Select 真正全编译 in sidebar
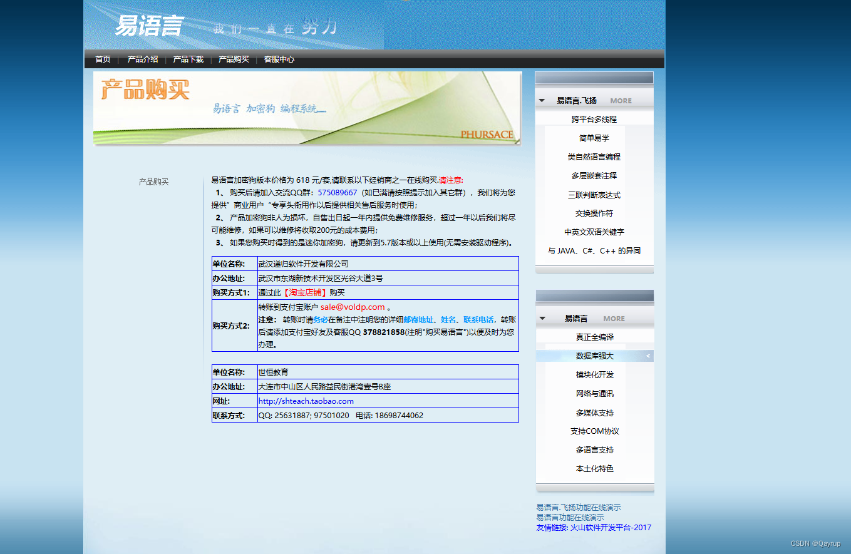 [595, 337]
